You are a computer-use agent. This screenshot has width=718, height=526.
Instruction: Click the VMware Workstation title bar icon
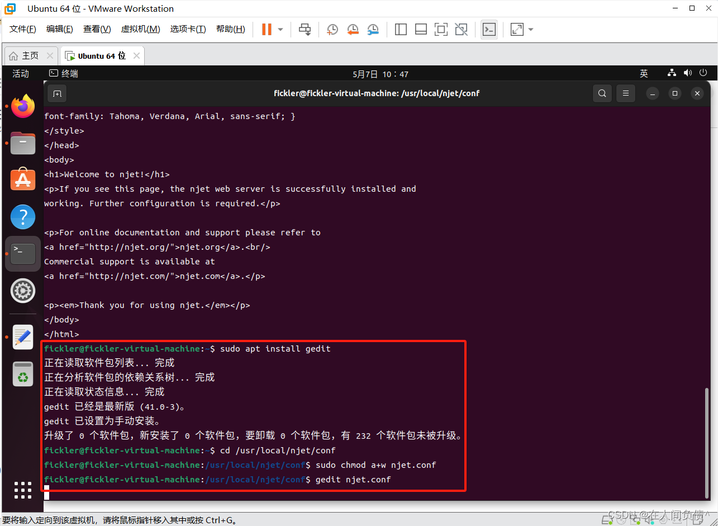point(10,8)
